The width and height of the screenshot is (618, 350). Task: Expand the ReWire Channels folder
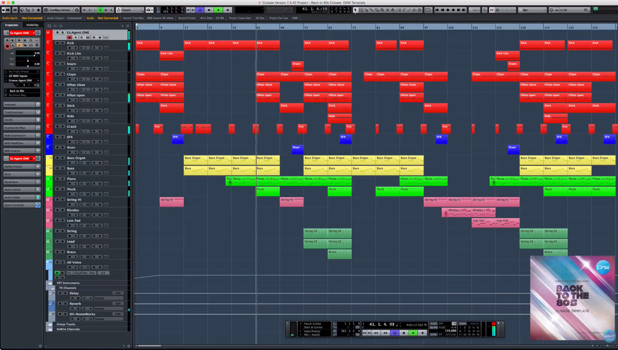[x=50, y=329]
